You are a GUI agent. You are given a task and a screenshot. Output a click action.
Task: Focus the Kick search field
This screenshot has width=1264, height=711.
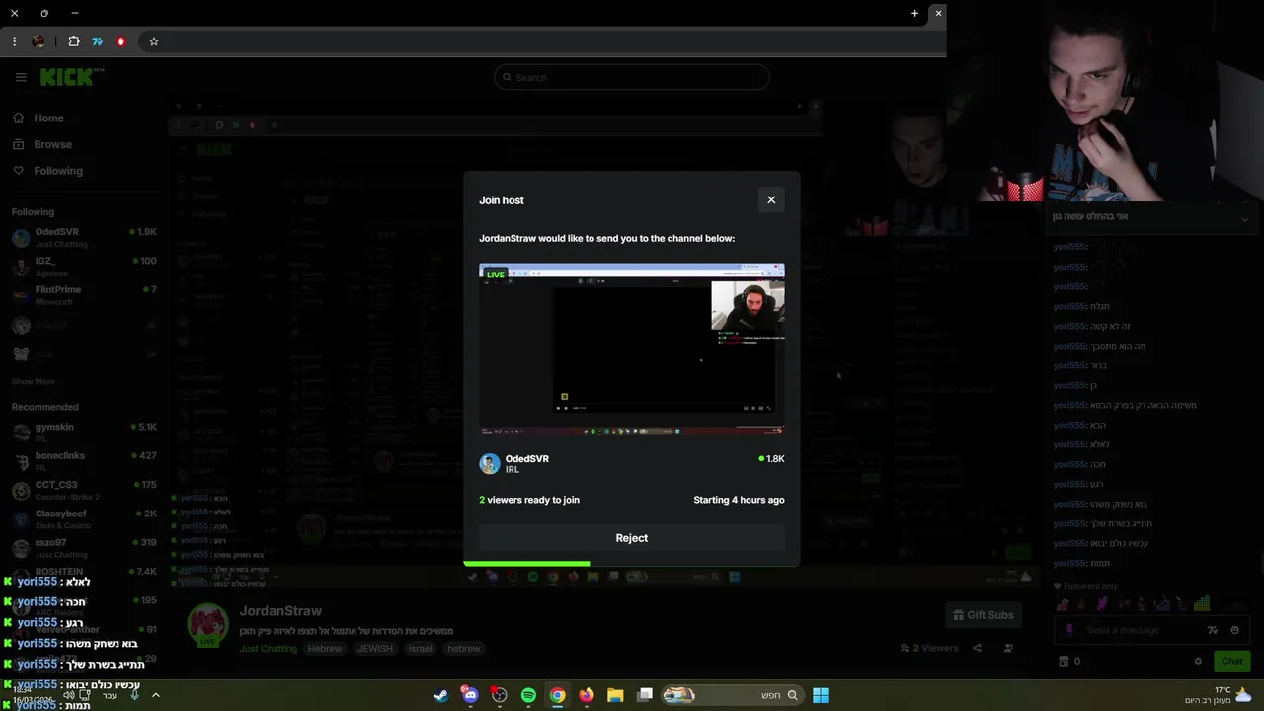[632, 77]
